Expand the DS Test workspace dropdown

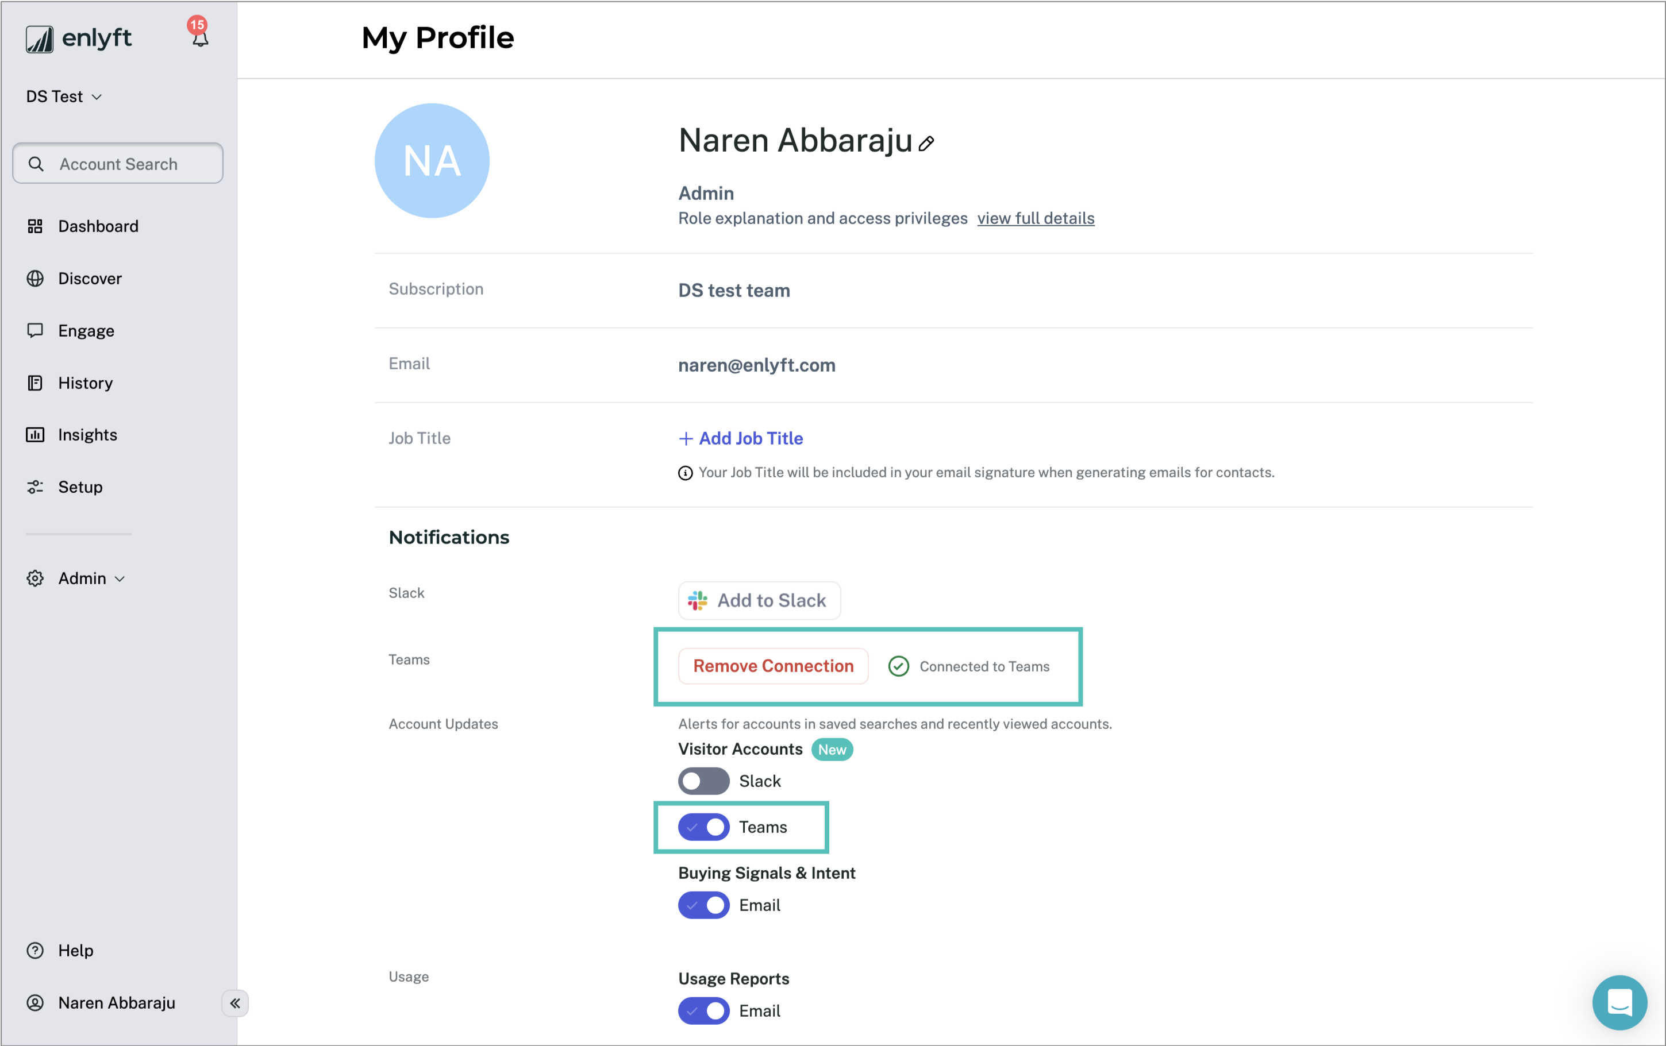(64, 97)
